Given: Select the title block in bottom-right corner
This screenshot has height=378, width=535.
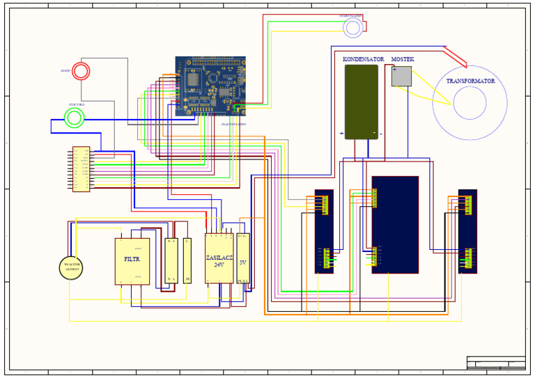Looking at the screenshot, I should tap(496, 363).
